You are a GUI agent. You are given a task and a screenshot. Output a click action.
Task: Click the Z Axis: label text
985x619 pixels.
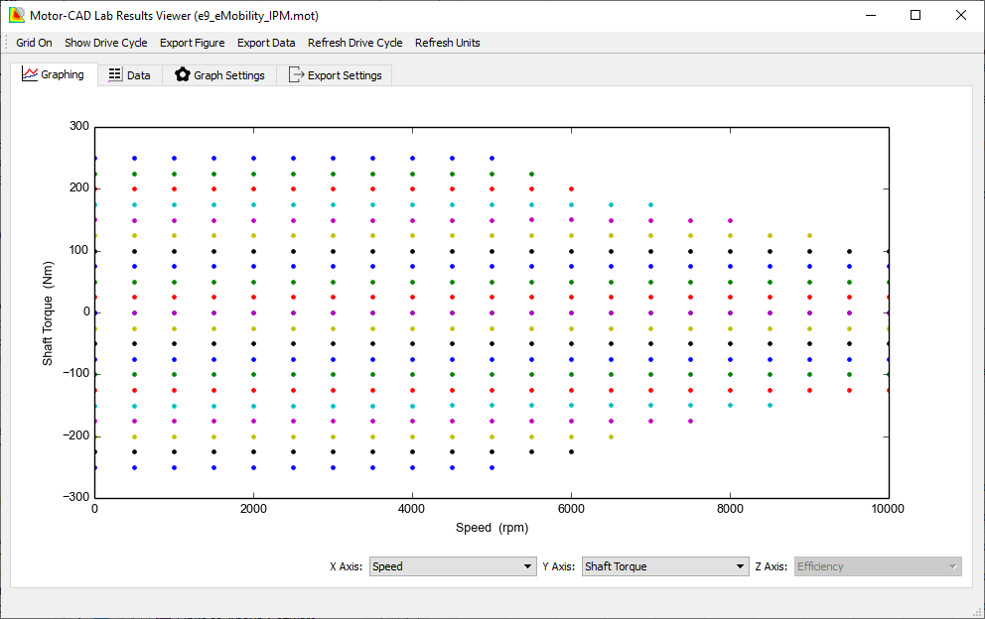tap(771, 566)
